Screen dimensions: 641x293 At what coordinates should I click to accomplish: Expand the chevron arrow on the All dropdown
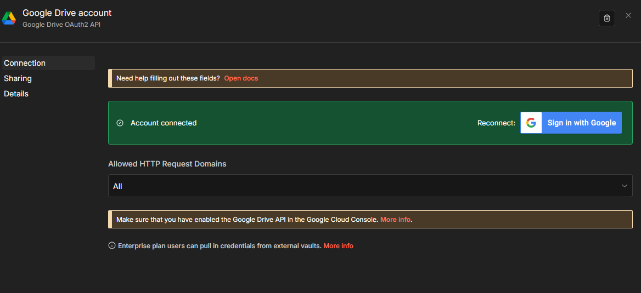(624, 186)
